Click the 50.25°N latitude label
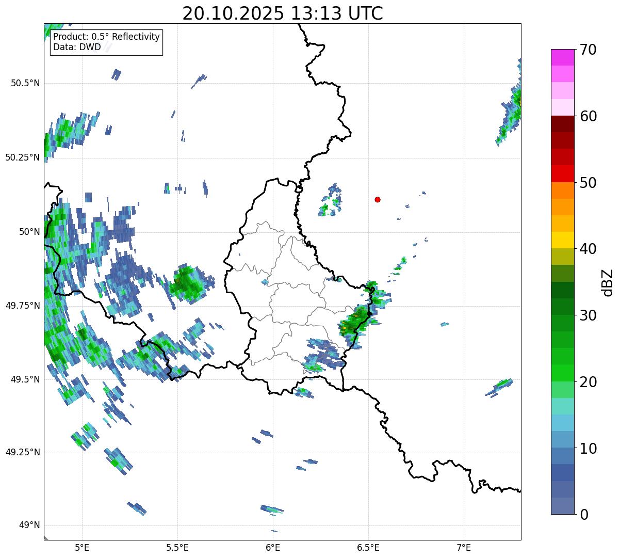This screenshot has width=620, height=558. [x=23, y=157]
